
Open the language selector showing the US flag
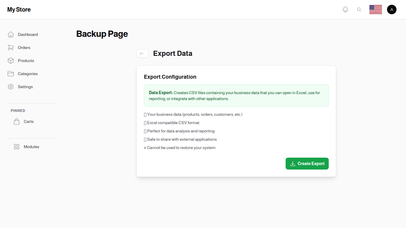[376, 9]
